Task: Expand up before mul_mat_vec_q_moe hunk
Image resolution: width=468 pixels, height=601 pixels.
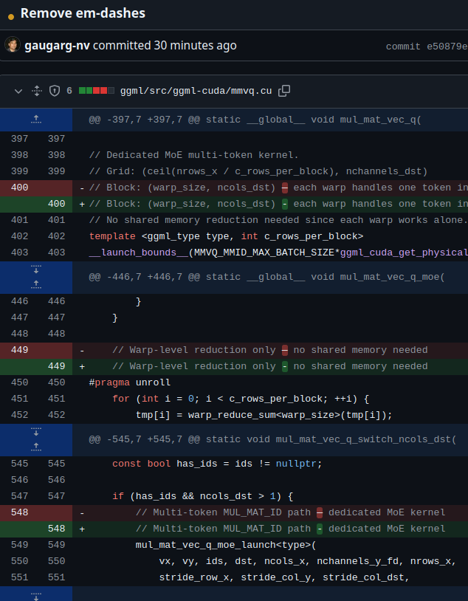Action: (36, 285)
